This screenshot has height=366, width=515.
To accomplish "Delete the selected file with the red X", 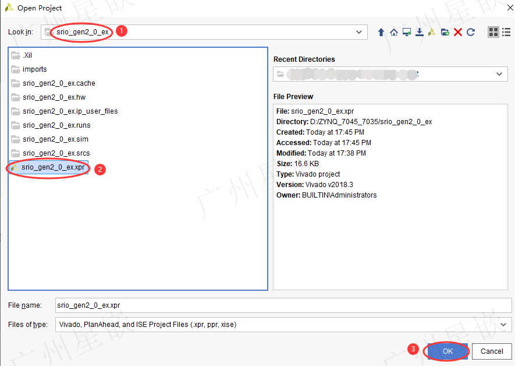I will tap(457, 32).
